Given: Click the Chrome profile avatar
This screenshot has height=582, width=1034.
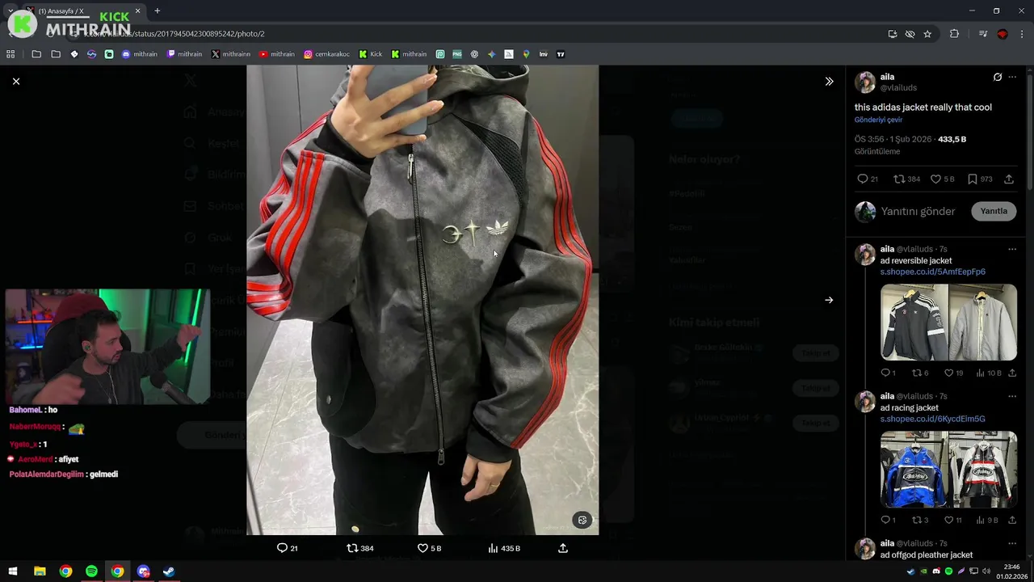Looking at the screenshot, I should 1002,34.
